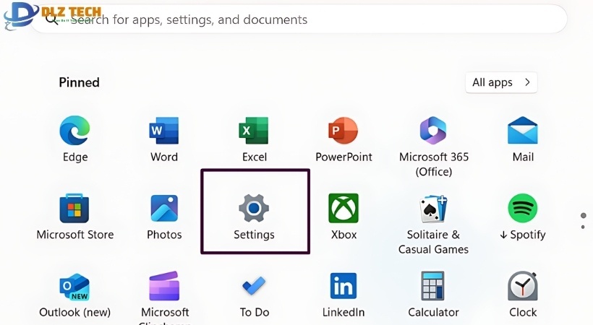593x325 pixels.
Task: Click the search field for apps, settings, documents
Action: (299, 19)
